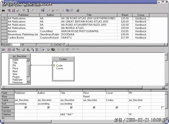Toggle the Functions row icon
Viewport: 169px width, 124px height.
point(24,49)
